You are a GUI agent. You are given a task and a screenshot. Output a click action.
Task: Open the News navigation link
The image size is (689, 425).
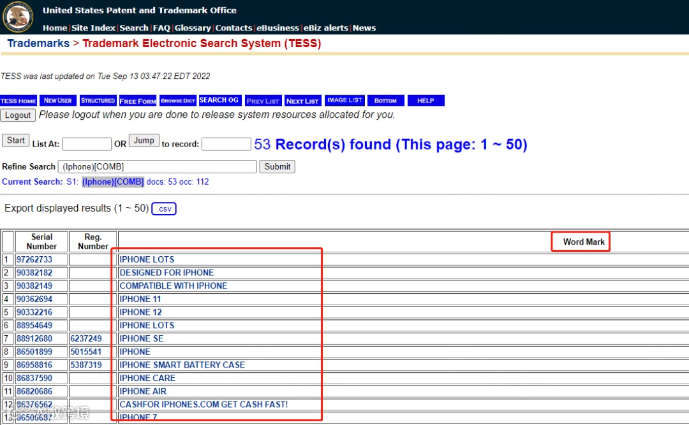[x=364, y=27]
